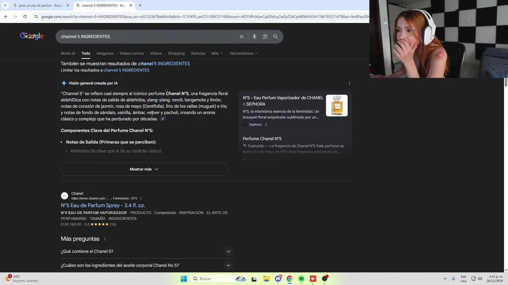The image size is (508, 285).
Task: Open the 'Shopping' results tab
Action: [x=176, y=53]
